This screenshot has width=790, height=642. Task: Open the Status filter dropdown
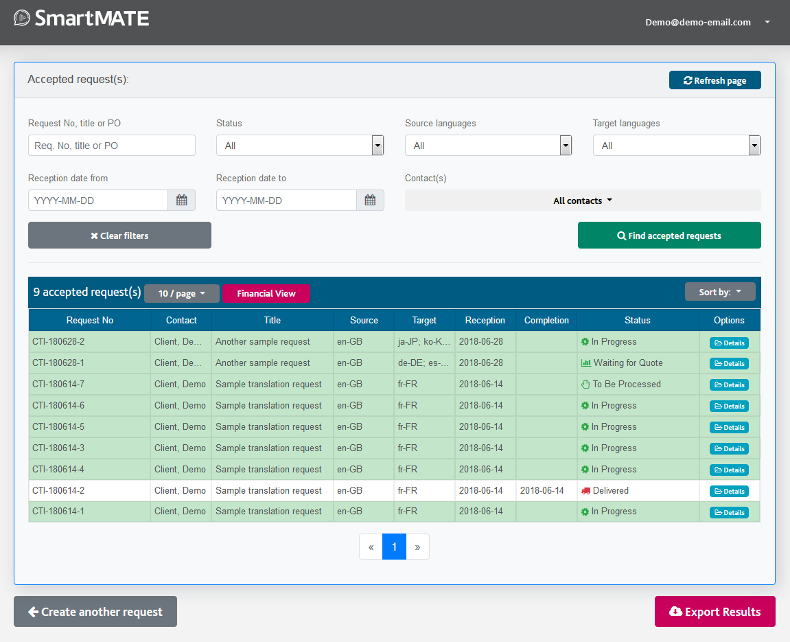click(300, 146)
